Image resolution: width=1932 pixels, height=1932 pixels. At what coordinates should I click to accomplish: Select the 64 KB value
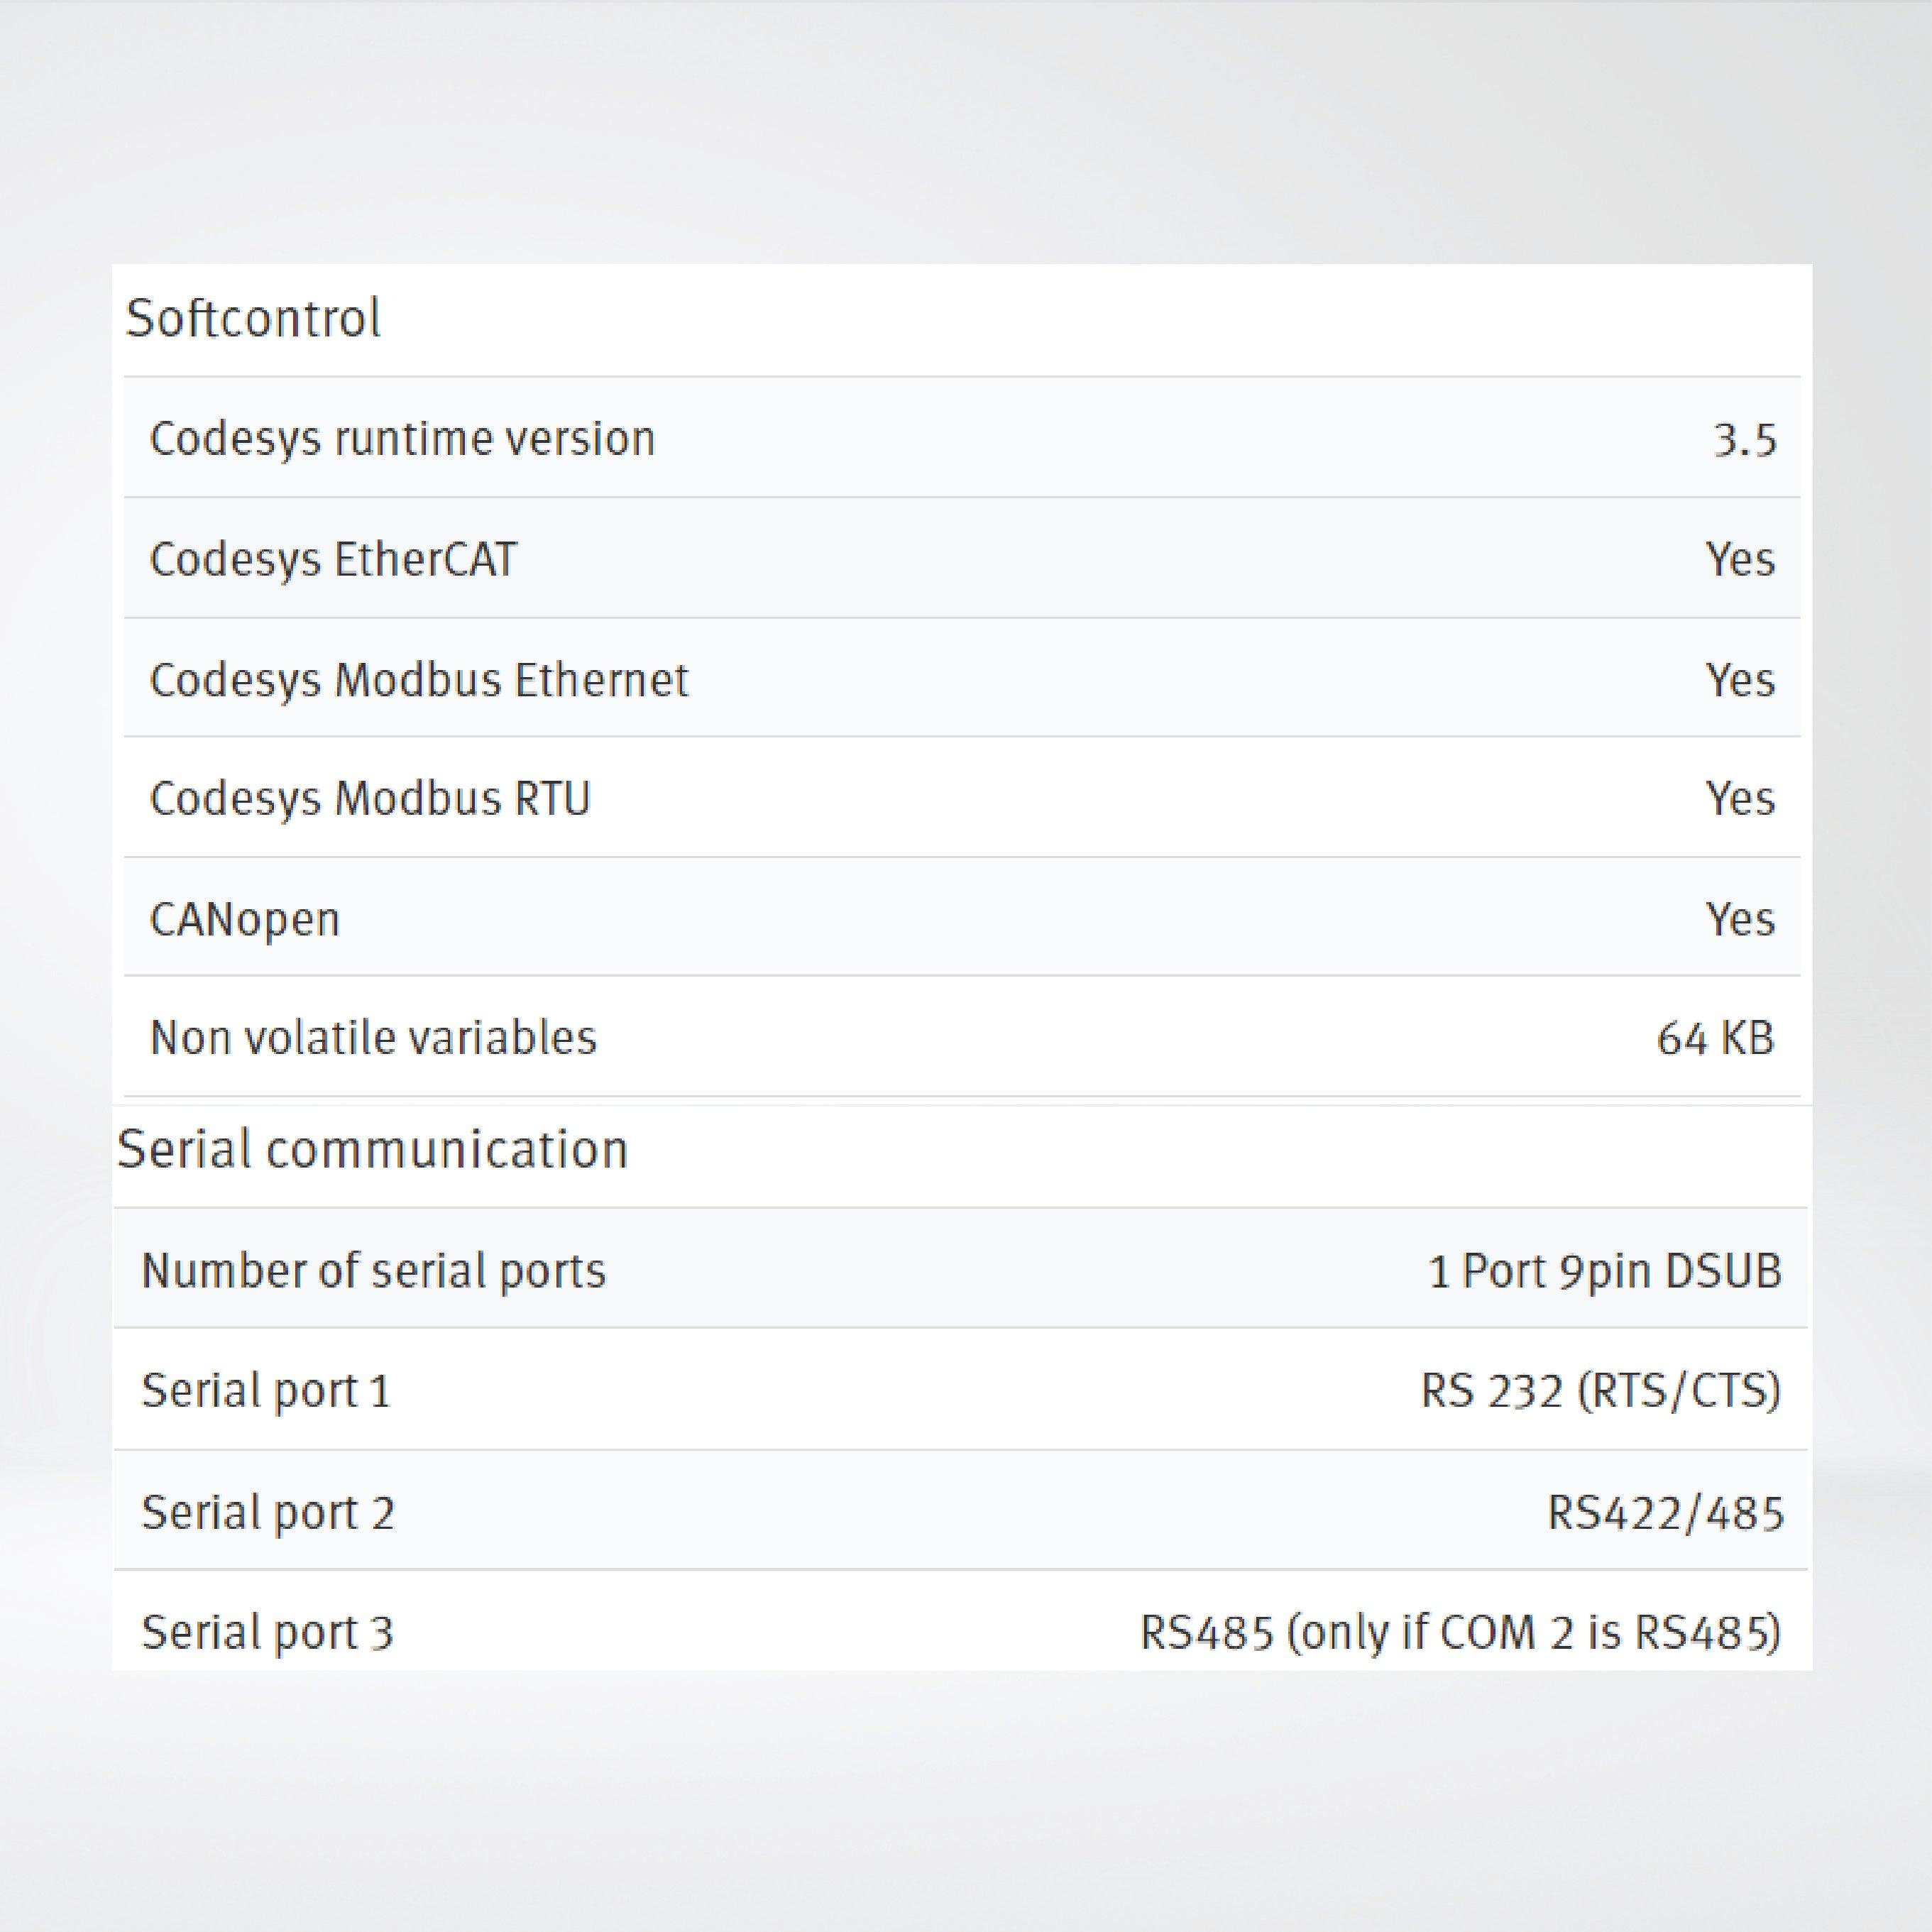click(x=1715, y=1038)
